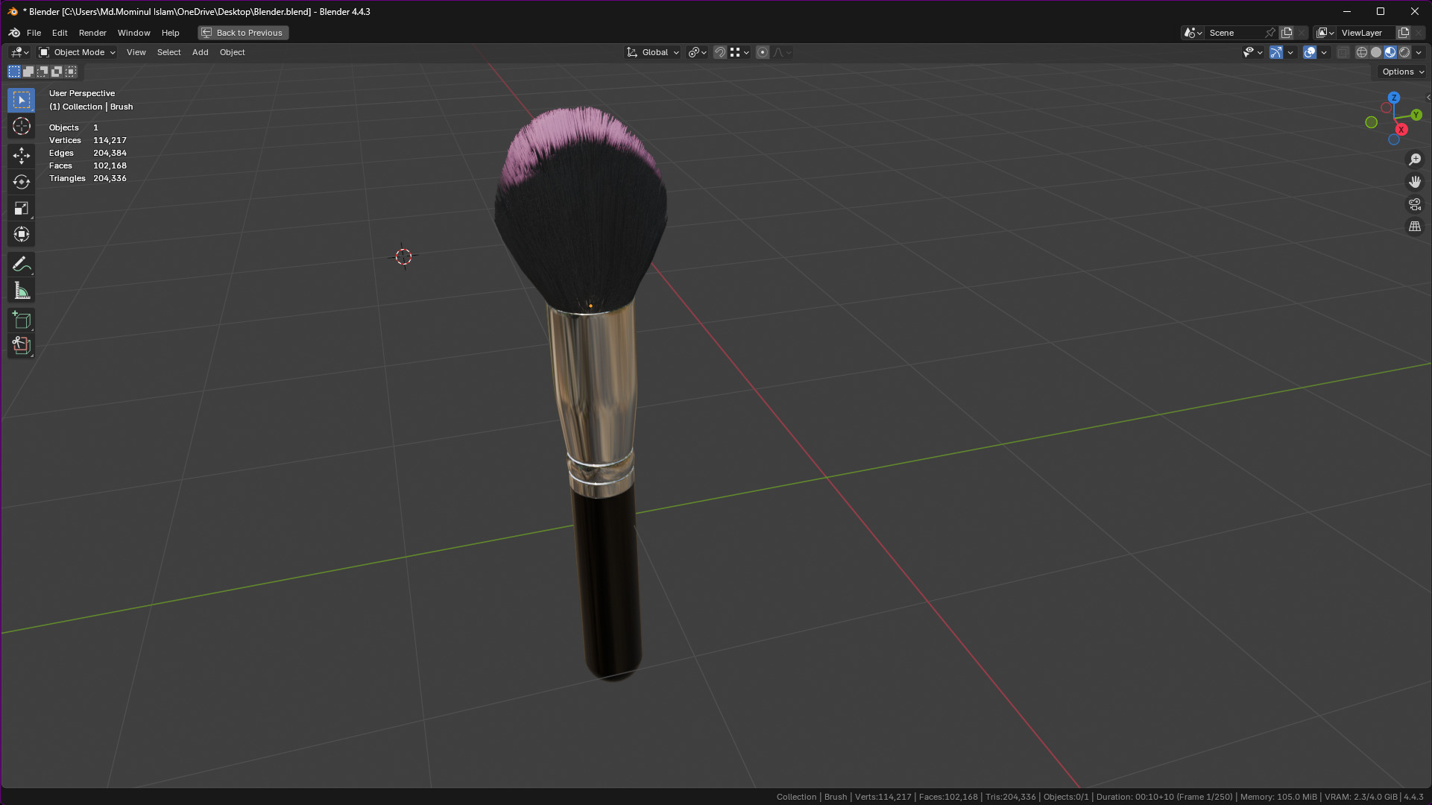Toggle viewport gizmos visibility
The image size is (1432, 805).
[x=1276, y=52]
